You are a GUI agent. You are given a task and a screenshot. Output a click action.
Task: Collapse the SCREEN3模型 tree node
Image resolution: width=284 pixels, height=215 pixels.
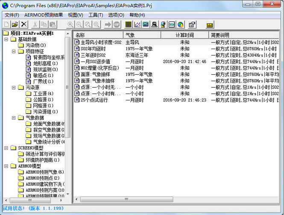click(6, 148)
